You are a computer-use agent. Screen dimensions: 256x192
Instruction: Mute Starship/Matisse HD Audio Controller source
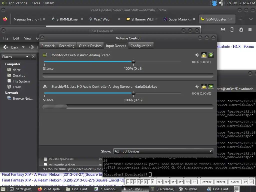point(197,86)
